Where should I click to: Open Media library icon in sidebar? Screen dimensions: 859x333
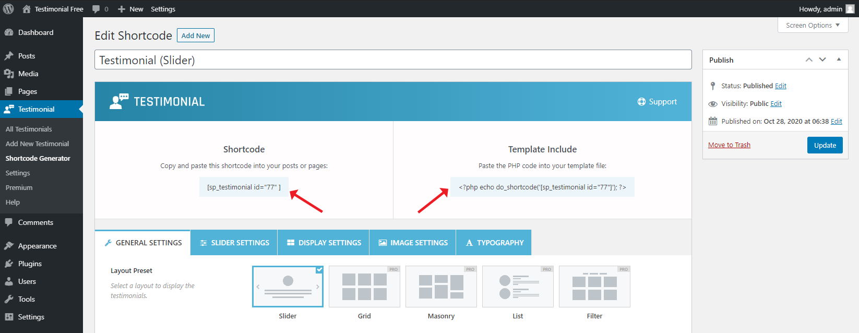(x=9, y=74)
